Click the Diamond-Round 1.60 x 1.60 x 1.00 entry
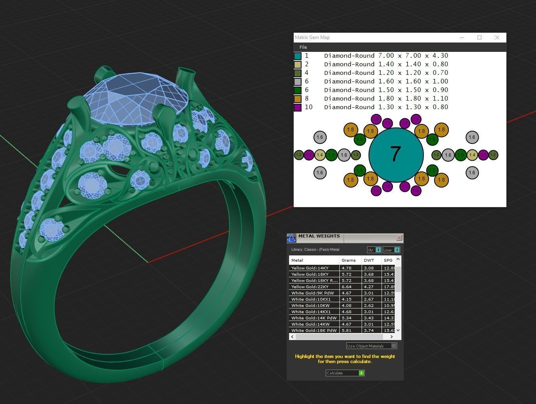The image size is (536, 404). (x=386, y=82)
